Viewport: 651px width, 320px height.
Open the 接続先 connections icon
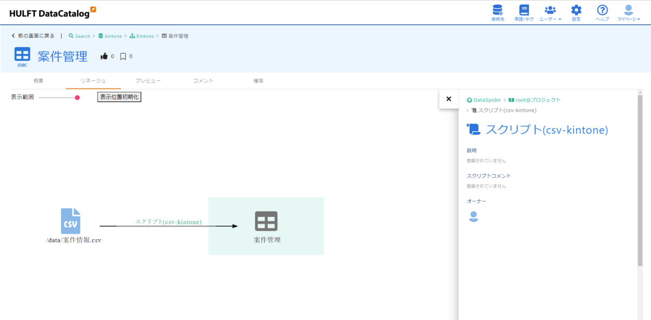pos(497,12)
